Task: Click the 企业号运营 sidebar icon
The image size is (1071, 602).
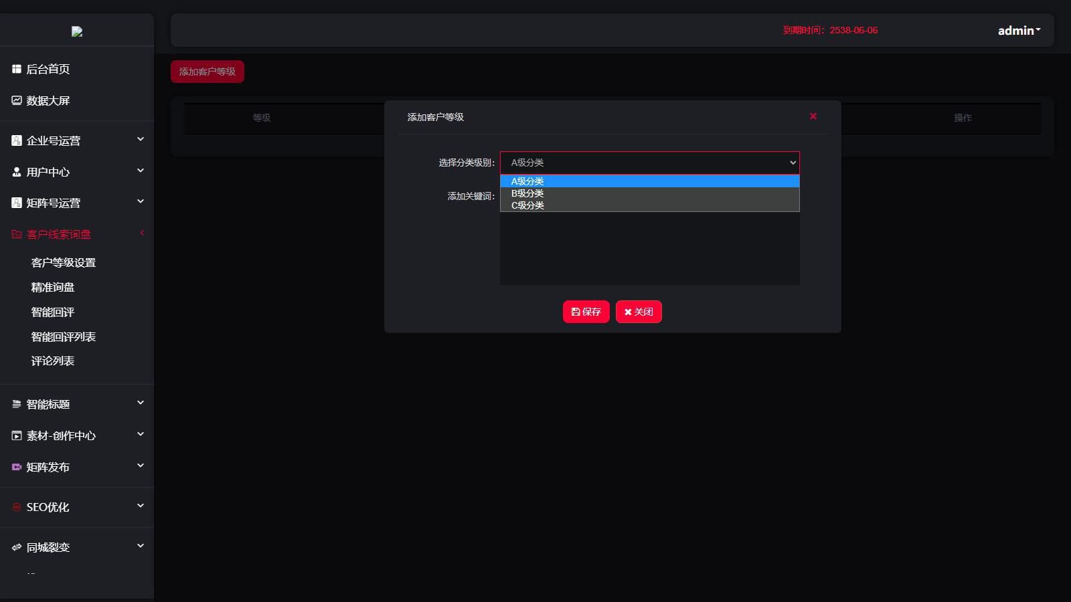Action: click(x=17, y=140)
